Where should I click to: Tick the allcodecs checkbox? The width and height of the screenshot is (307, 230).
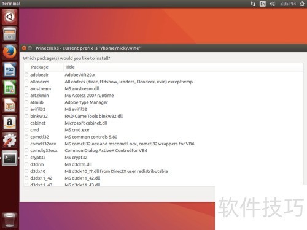pos(26,82)
